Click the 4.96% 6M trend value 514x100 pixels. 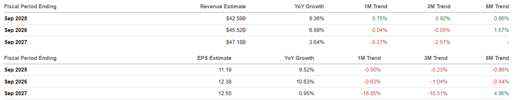(501, 93)
